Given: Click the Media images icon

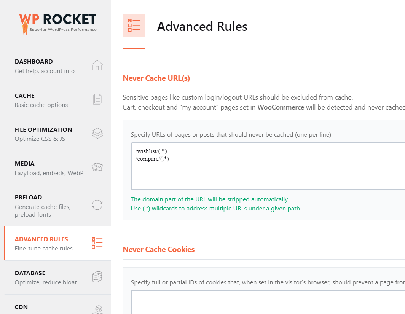Looking at the screenshot, I should click(97, 167).
